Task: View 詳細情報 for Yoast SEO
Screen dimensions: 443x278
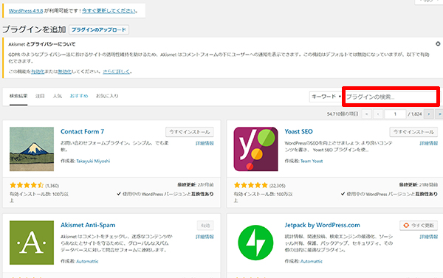Action: (428, 143)
